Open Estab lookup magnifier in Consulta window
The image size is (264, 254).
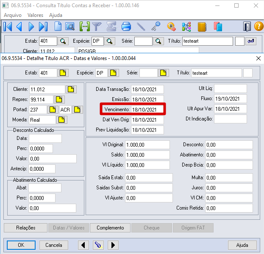click(63, 41)
